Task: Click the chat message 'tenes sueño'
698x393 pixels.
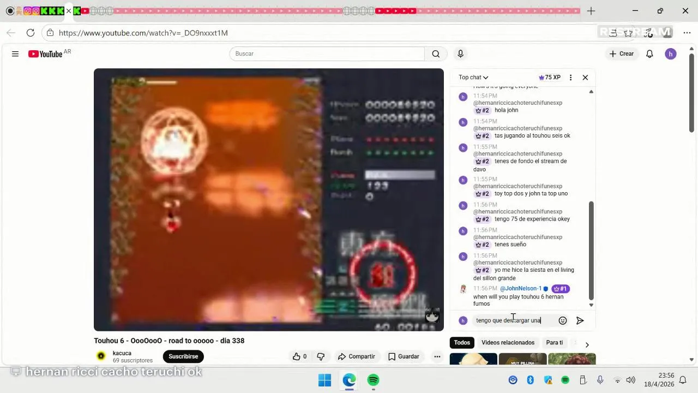Action: 510,245
